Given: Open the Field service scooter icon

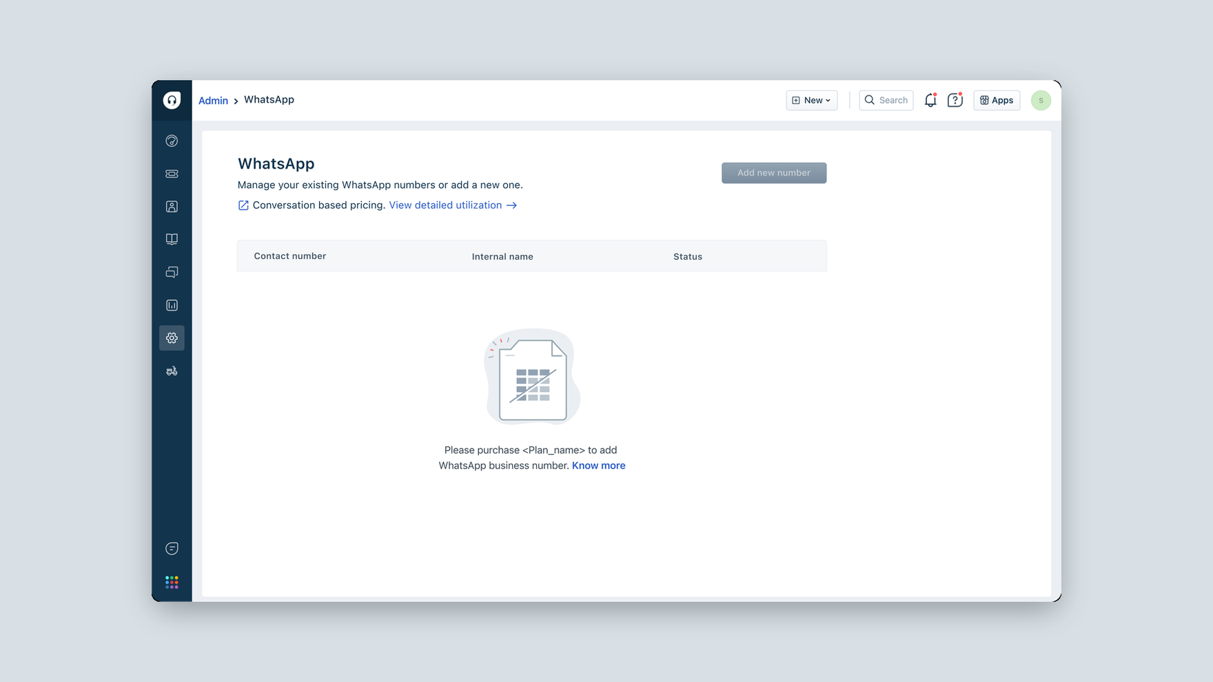Looking at the screenshot, I should (172, 371).
